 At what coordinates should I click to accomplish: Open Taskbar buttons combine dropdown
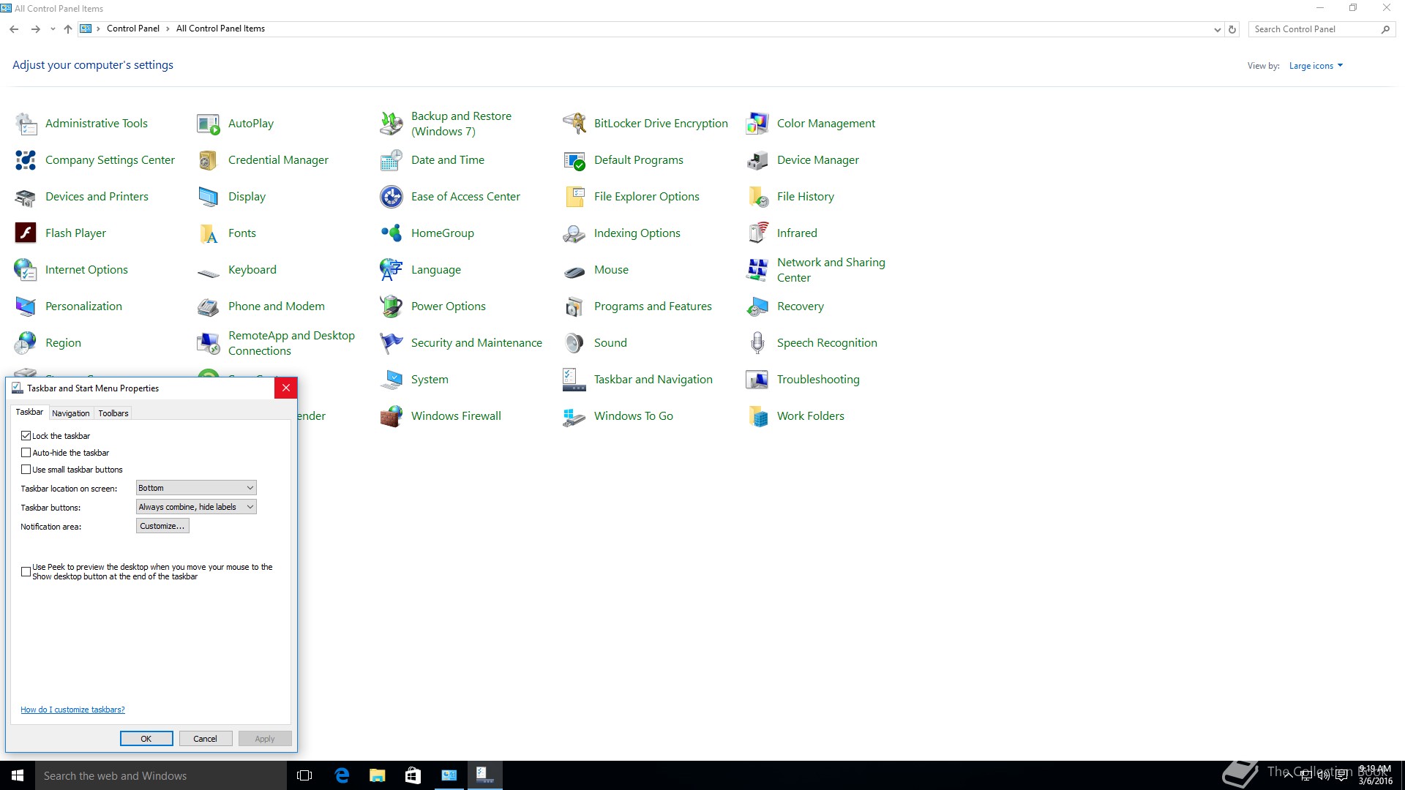196,507
